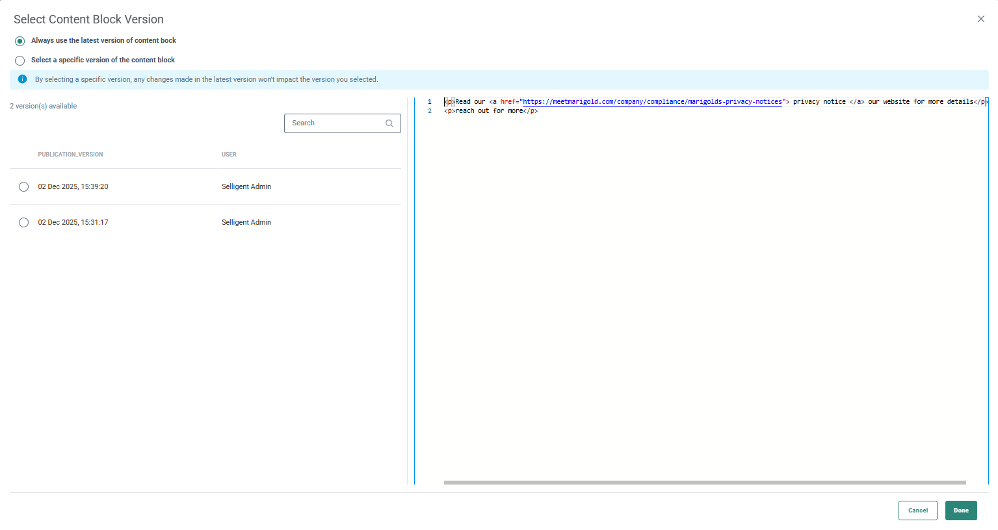This screenshot has height=530, width=998.
Task: Click 'Selligent Admin' in the 15:39:20 row
Action: tap(246, 187)
